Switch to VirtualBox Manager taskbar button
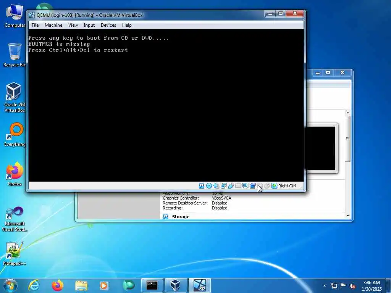This screenshot has height=293, width=391. click(176, 285)
